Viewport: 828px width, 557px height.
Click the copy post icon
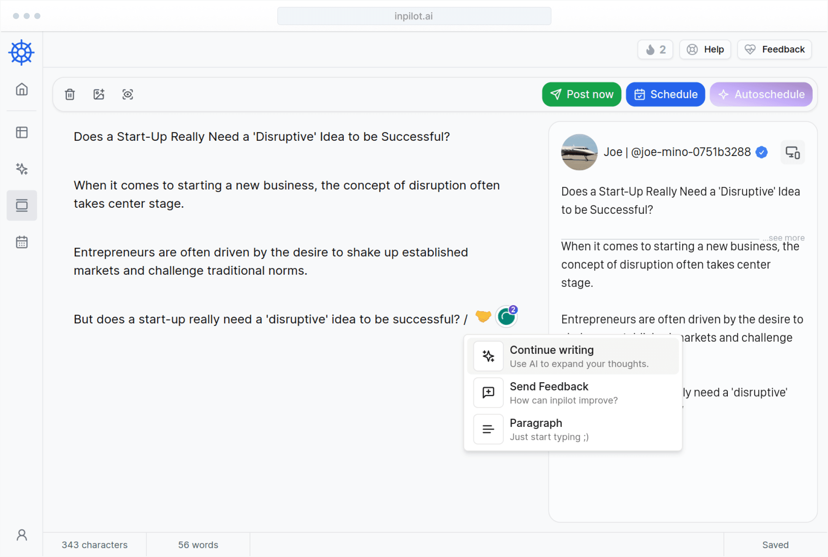793,152
